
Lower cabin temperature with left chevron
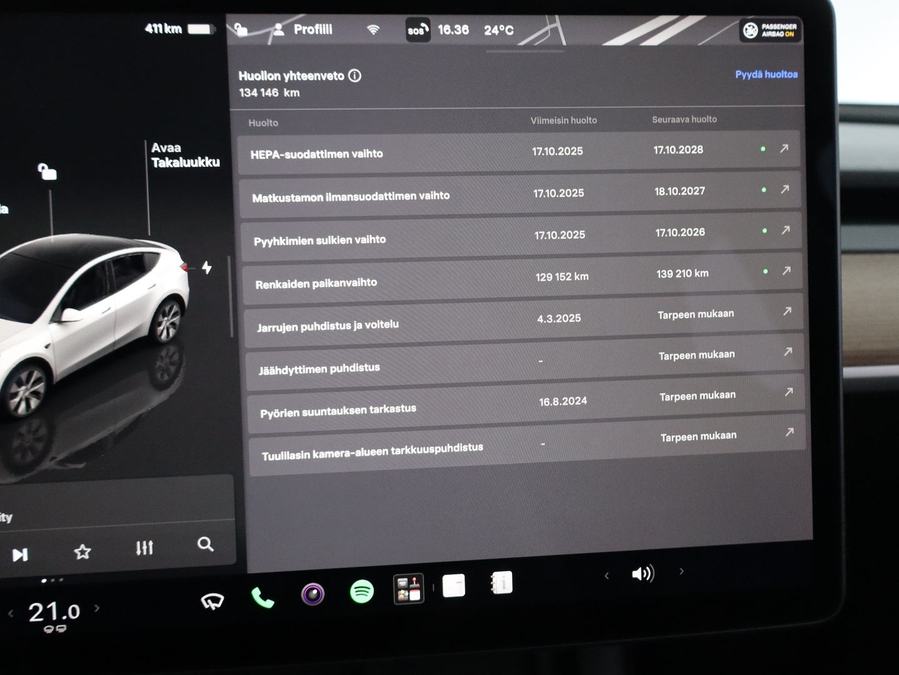[11, 614]
